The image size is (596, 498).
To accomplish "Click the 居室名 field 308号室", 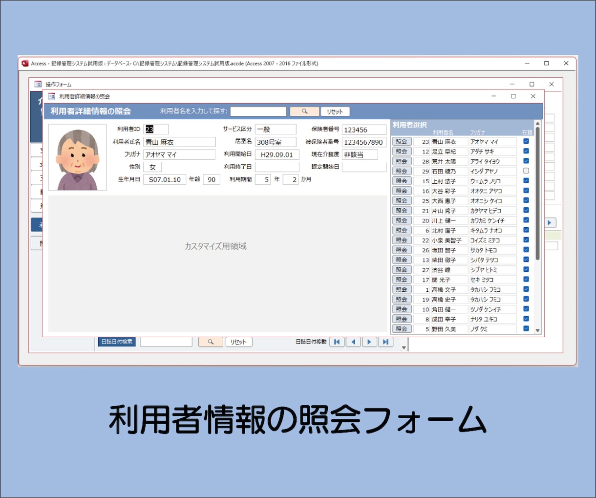I will point(276,142).
